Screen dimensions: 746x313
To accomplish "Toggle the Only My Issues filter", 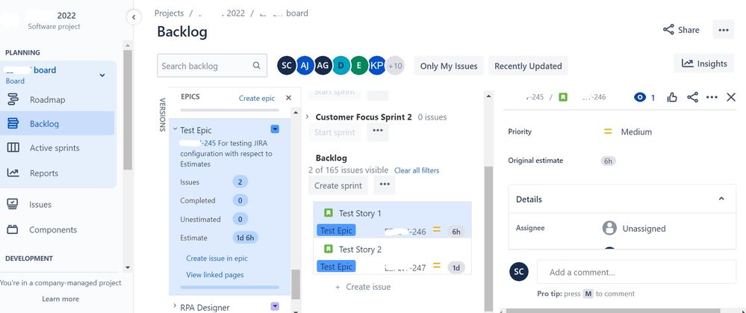I will pyautogui.click(x=449, y=66).
